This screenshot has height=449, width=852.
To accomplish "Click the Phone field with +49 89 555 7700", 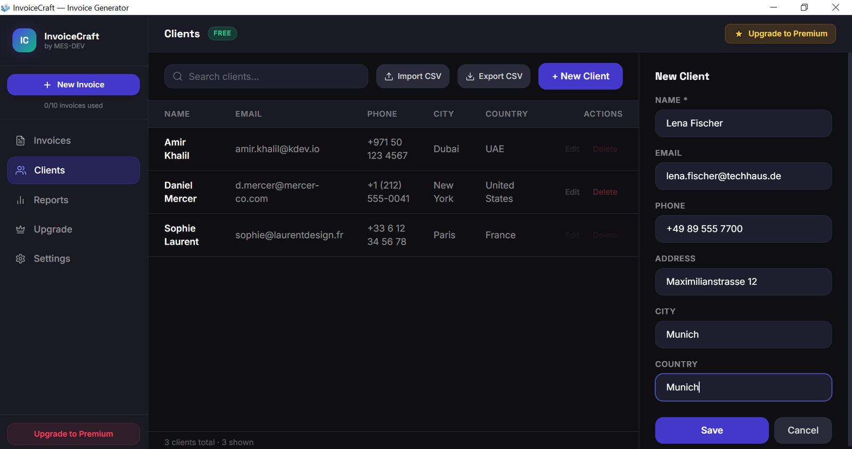I will click(743, 229).
